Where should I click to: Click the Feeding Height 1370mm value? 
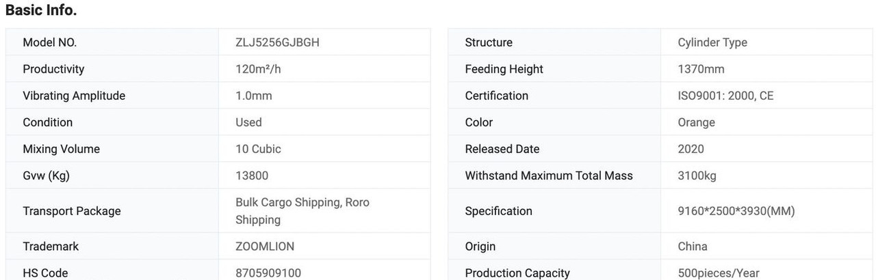[701, 69]
